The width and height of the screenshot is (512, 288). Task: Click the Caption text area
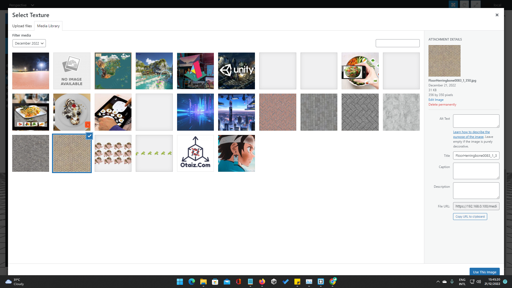pyautogui.click(x=476, y=171)
